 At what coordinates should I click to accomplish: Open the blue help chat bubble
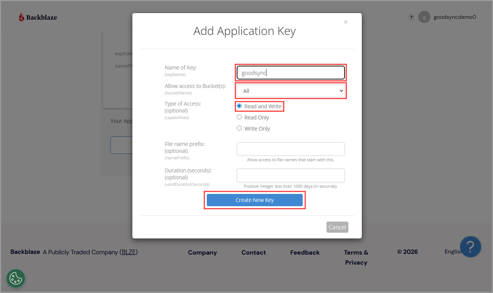pyautogui.click(x=470, y=247)
